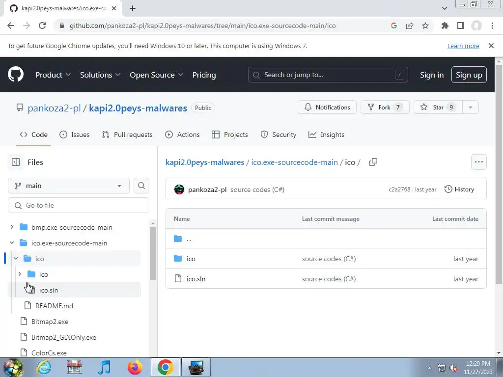Open the Chrome extensions puzzle icon
Viewport: 503px width, 377px height.
[445, 26]
